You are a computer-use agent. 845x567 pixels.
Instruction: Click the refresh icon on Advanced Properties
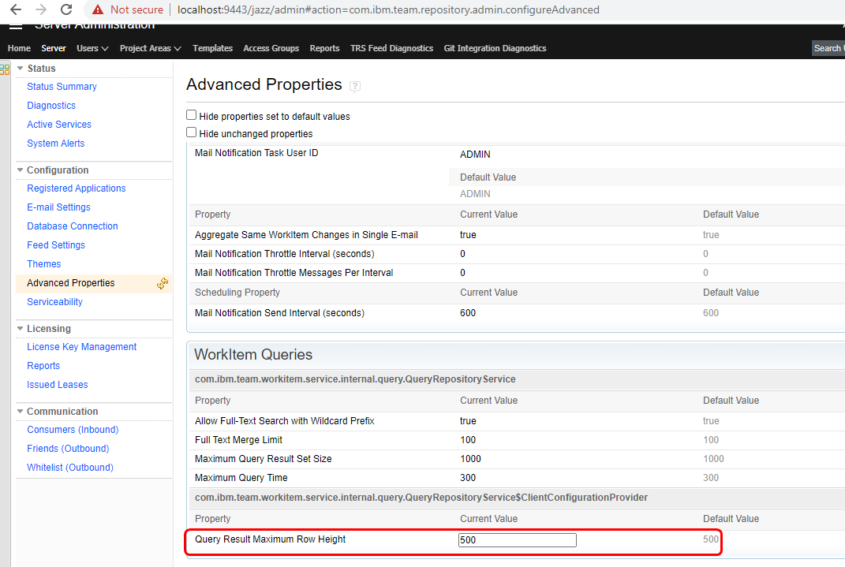pos(163,283)
